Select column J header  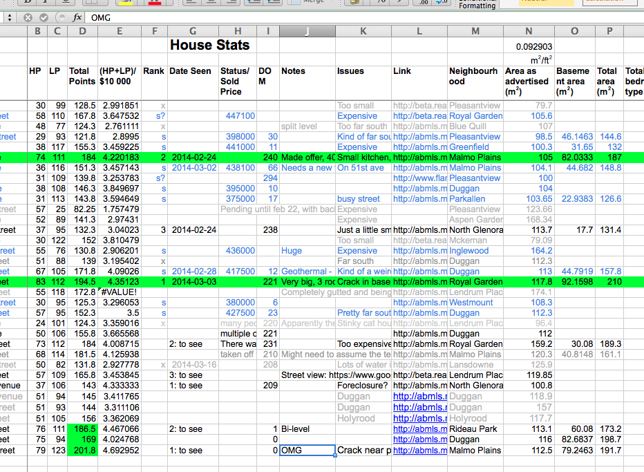point(307,31)
